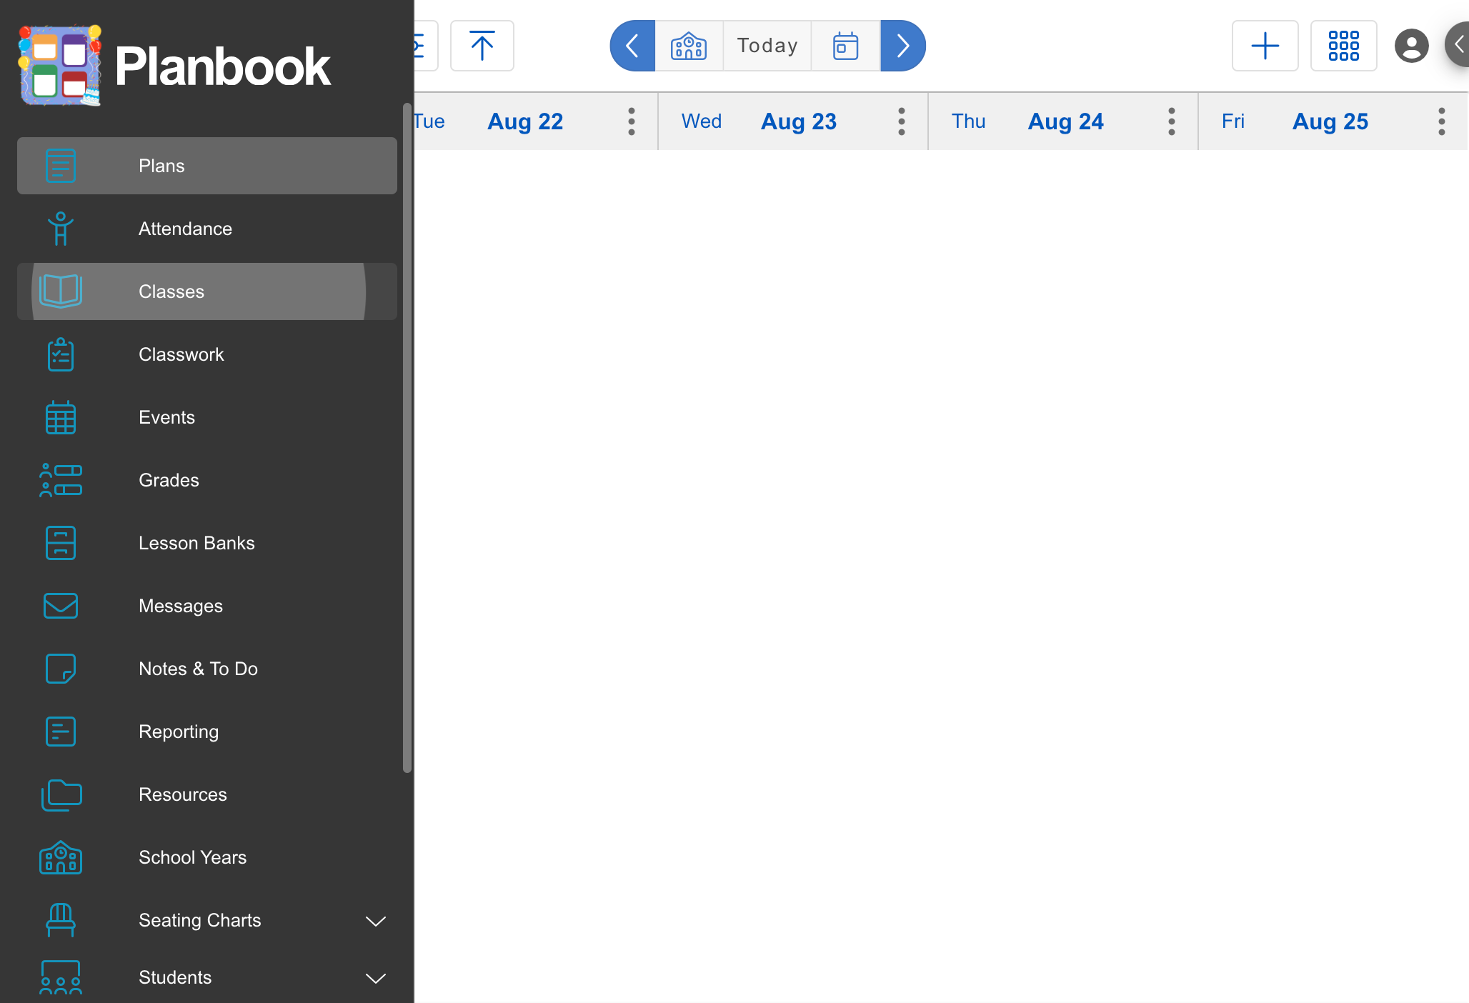Click the partially hidden list toolbar button
The image size is (1469, 1003).
(426, 46)
